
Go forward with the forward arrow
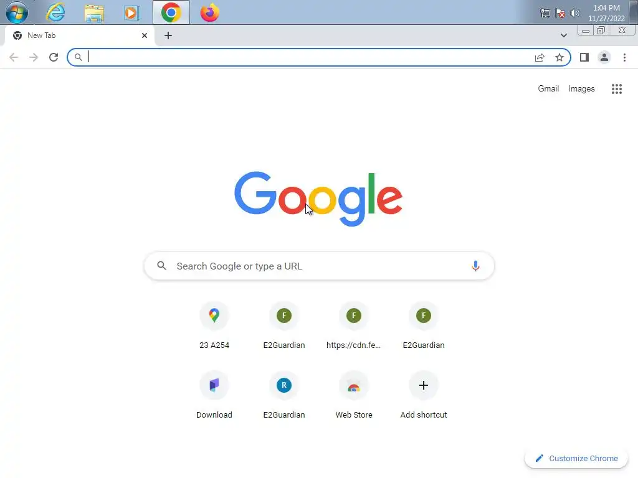tap(34, 57)
